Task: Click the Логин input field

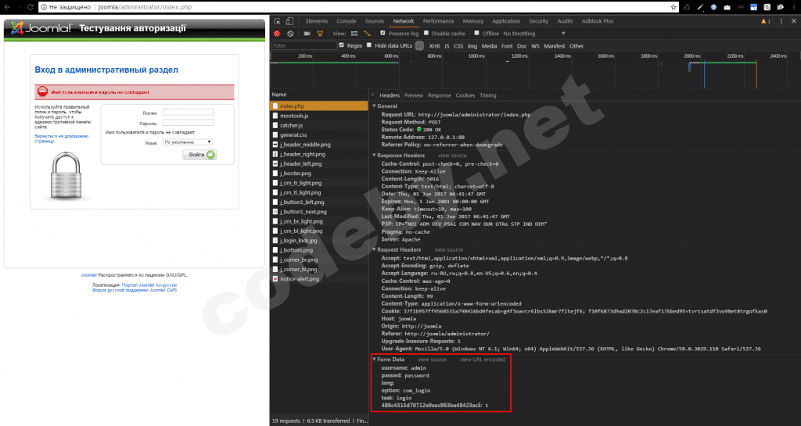Action: 188,113
